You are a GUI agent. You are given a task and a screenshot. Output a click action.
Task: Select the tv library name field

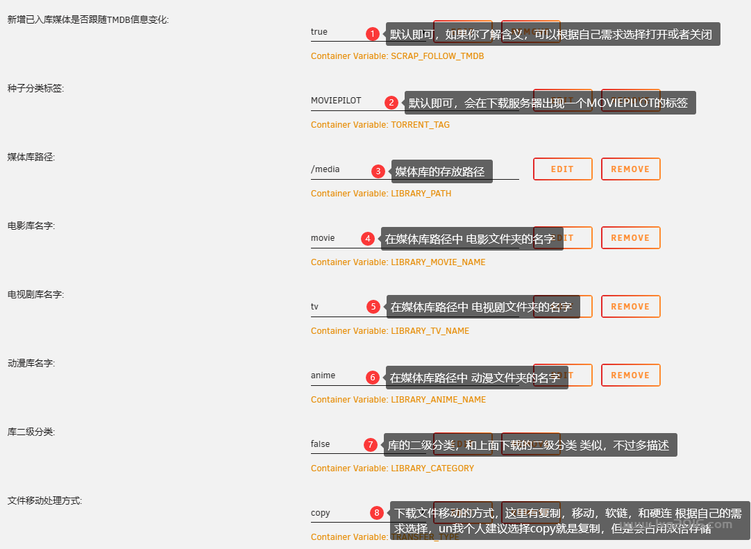click(415, 307)
